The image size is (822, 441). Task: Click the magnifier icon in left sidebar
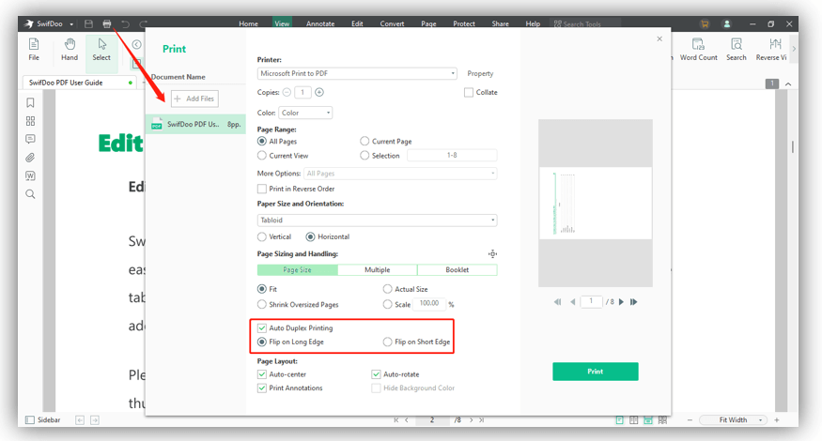coord(30,194)
